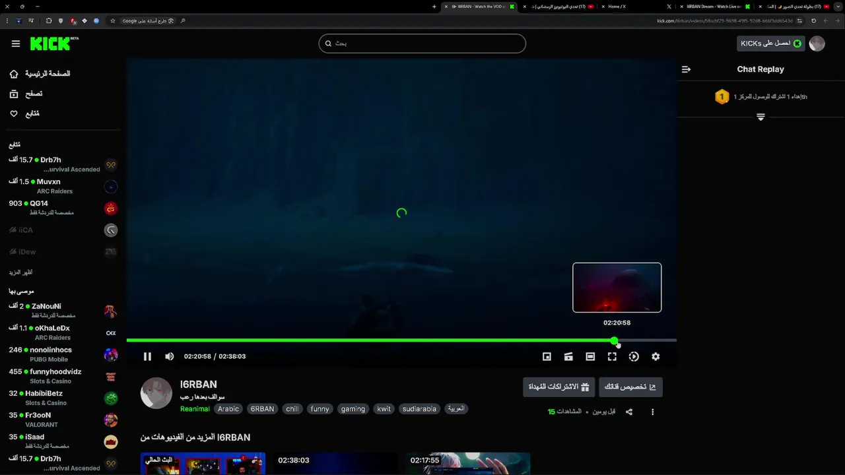Open funnyhoodvidz Slots & Casino channel
845x475 pixels.
point(63,376)
